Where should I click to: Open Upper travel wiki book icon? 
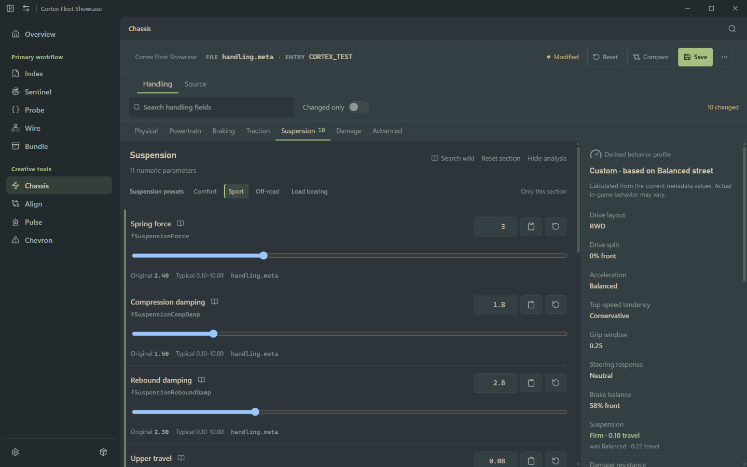[181, 458]
